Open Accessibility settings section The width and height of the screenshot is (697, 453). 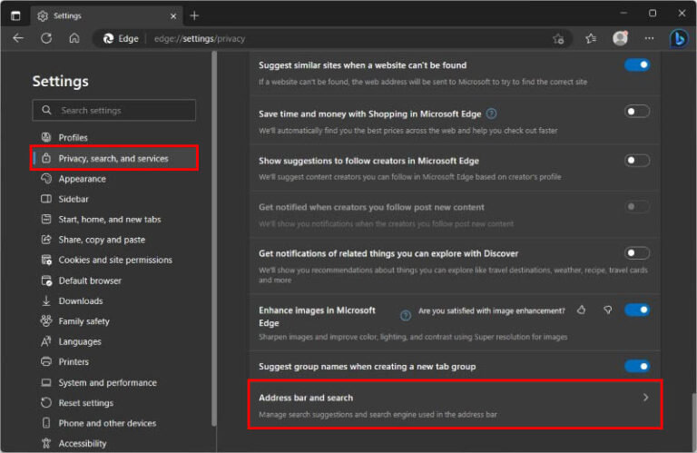[83, 443]
